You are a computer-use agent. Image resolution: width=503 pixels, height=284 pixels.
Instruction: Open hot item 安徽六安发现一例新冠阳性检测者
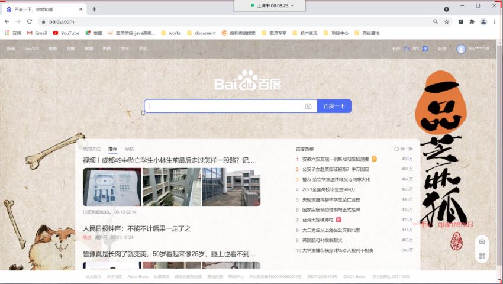(336, 159)
